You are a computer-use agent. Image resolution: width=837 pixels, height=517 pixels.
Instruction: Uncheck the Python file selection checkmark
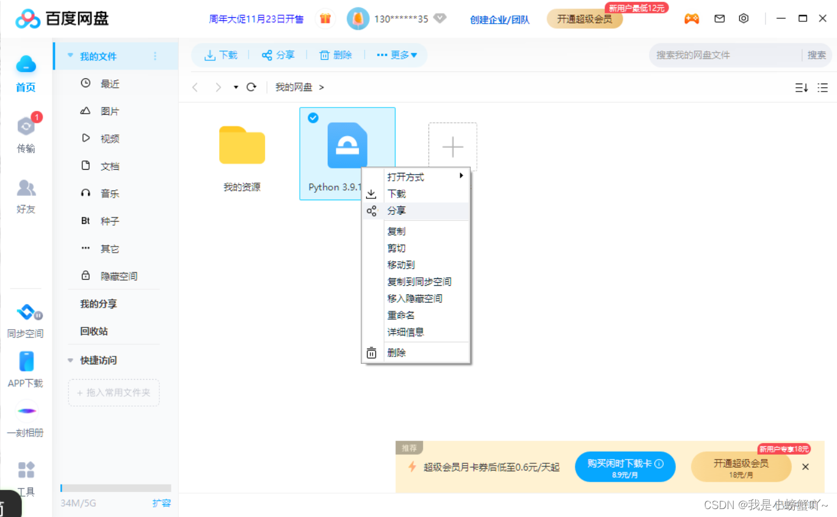tap(313, 118)
